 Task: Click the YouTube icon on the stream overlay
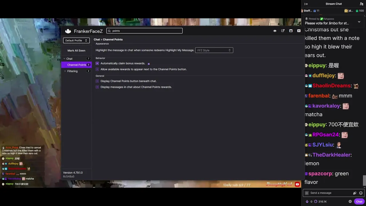coord(297,185)
